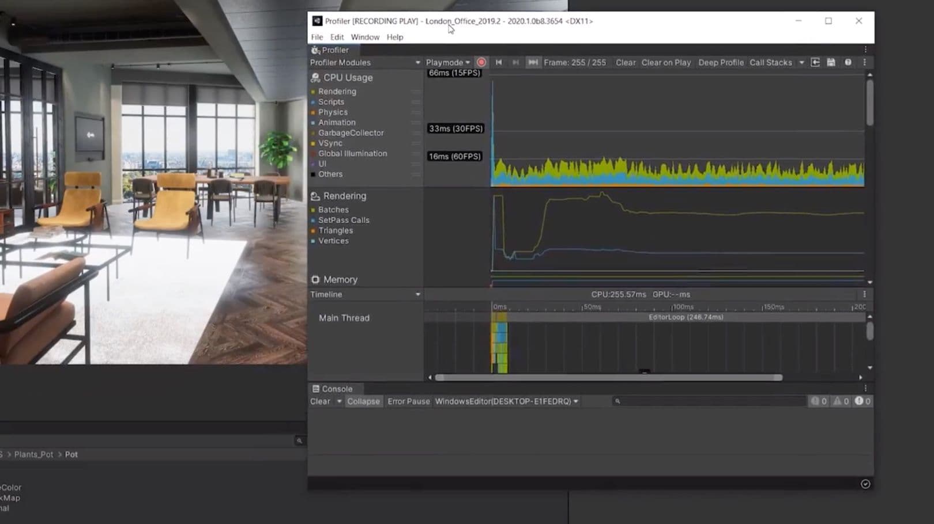
Task: Enable Deep Profile mode
Action: pyautogui.click(x=721, y=62)
